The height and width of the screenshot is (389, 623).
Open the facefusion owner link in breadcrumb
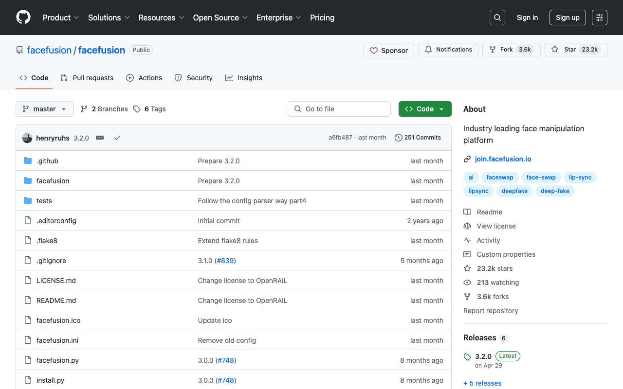click(49, 50)
